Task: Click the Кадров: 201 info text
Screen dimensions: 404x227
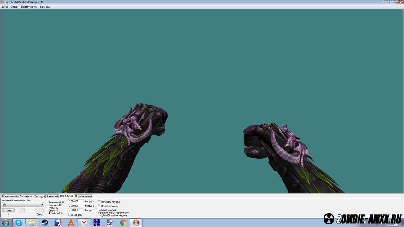Action: pos(55,205)
